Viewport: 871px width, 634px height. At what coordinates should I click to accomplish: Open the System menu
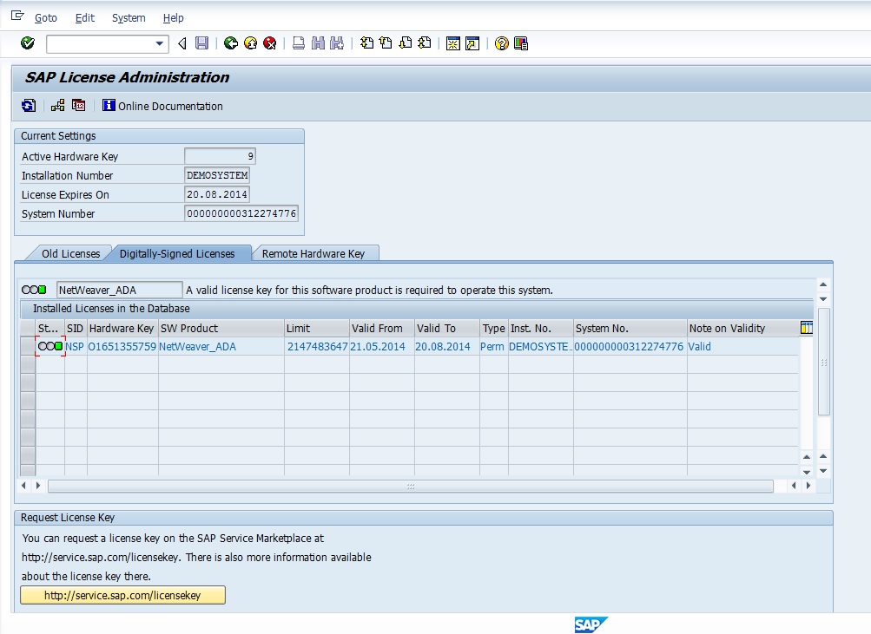pyautogui.click(x=129, y=18)
